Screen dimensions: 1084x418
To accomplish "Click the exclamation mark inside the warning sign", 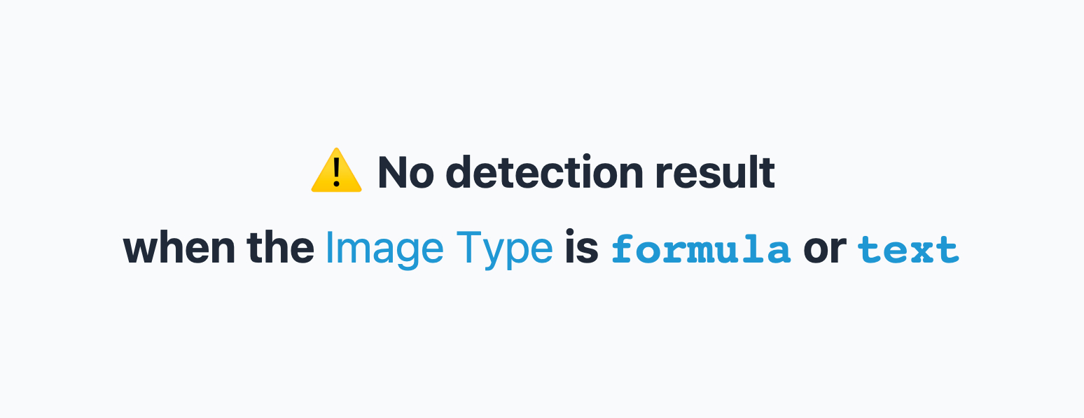I will tap(337, 172).
